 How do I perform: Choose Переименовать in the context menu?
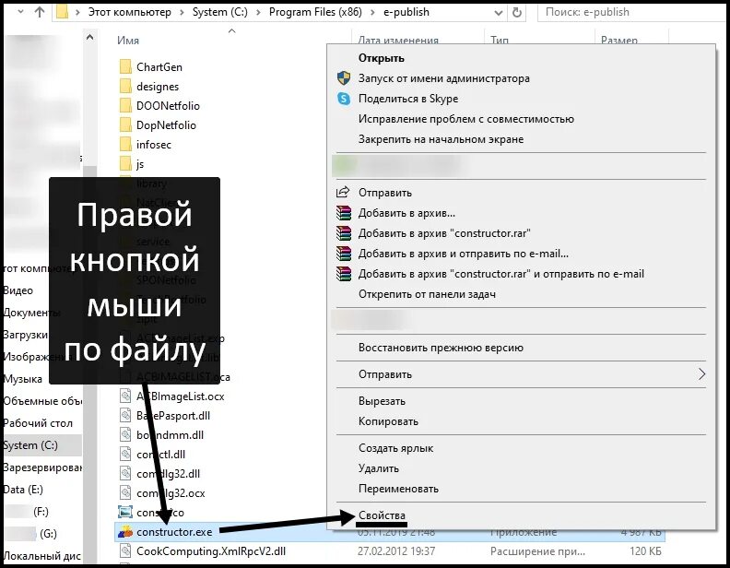click(398, 489)
